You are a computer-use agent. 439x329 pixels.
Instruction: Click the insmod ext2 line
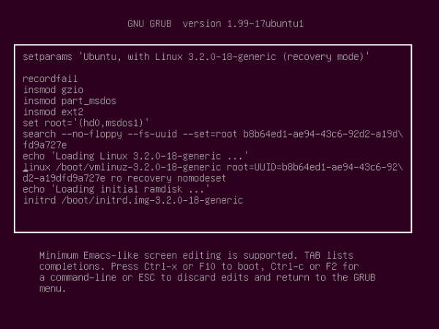[x=53, y=112]
